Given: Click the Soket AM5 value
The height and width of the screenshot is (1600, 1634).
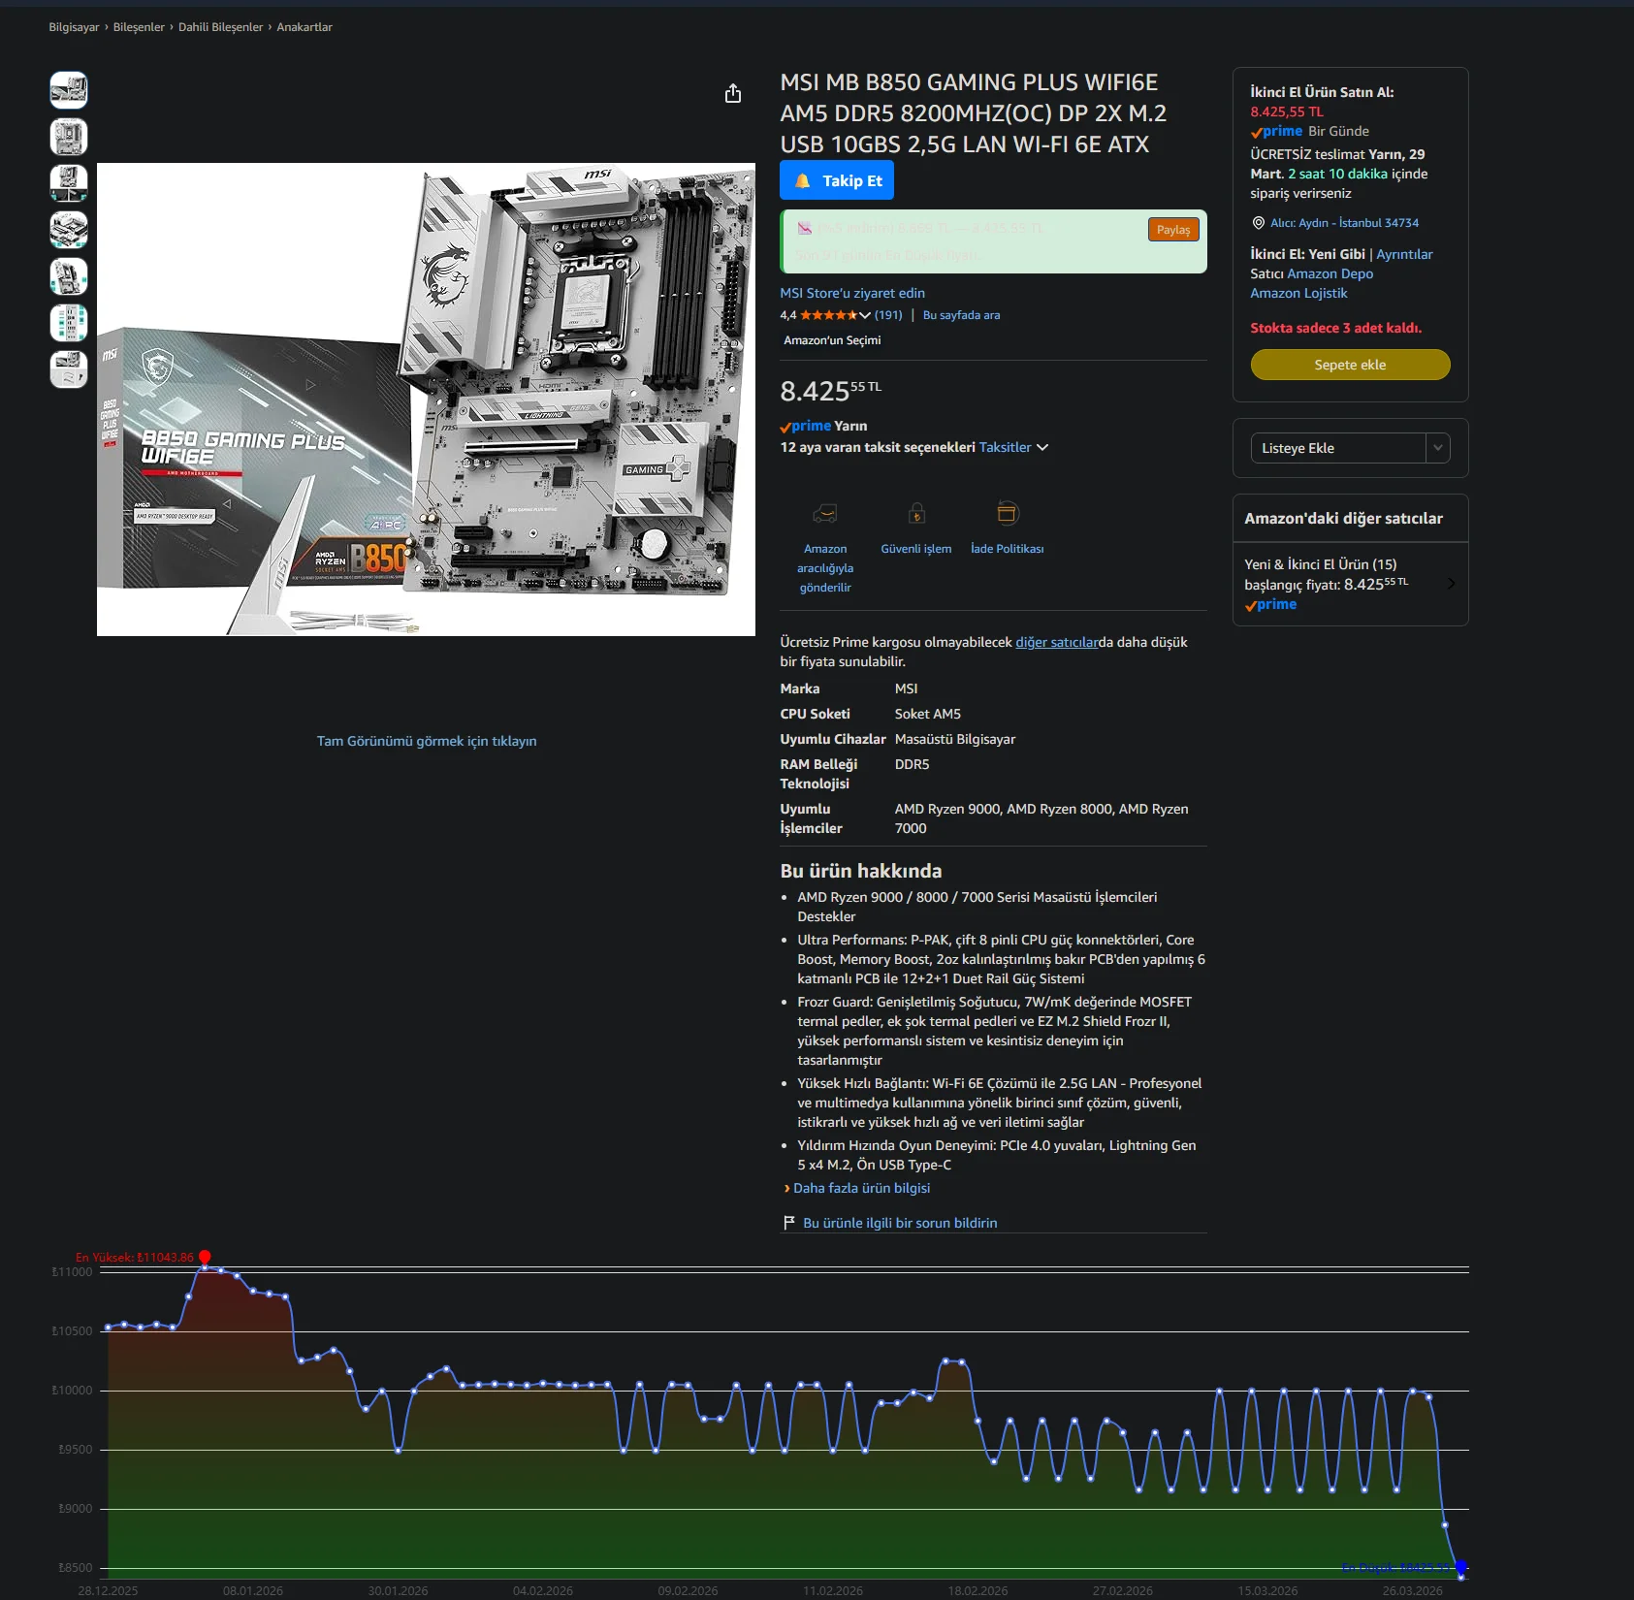Looking at the screenshot, I should click(x=928, y=714).
